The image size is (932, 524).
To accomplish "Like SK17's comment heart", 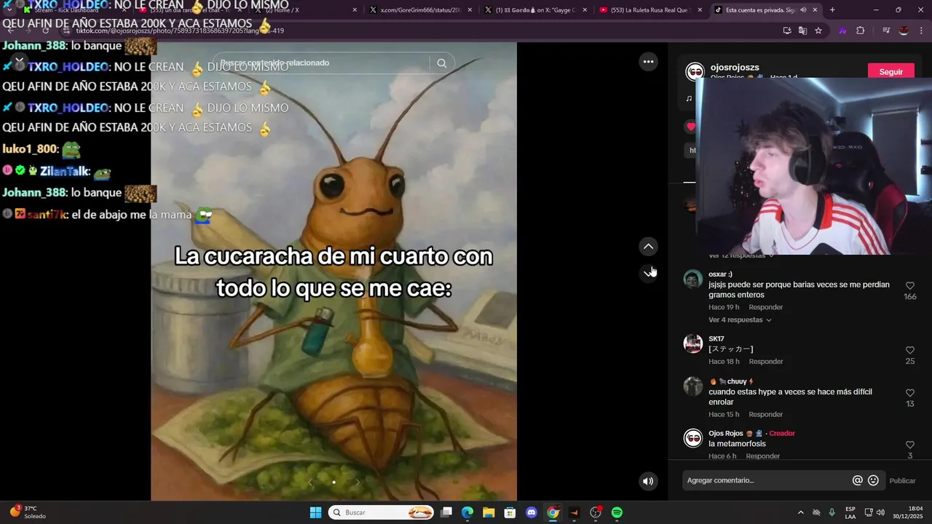I will coord(909,351).
